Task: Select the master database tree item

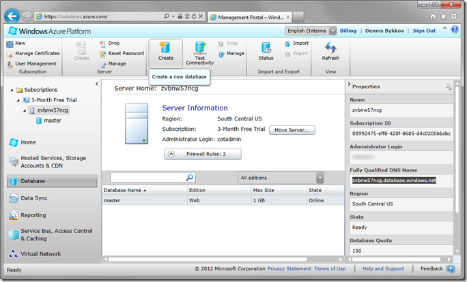Action: click(x=49, y=121)
